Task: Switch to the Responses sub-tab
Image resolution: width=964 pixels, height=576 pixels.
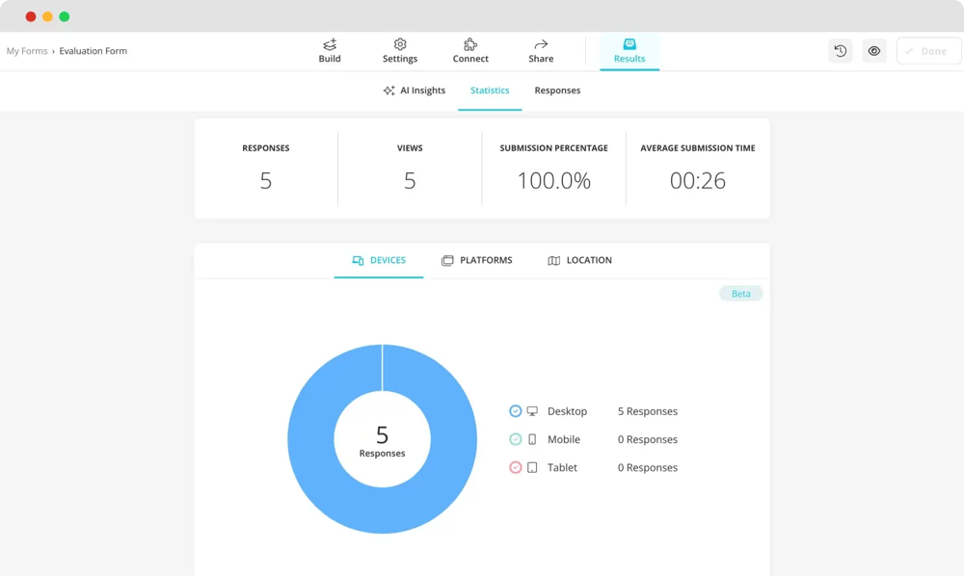Action: (557, 91)
